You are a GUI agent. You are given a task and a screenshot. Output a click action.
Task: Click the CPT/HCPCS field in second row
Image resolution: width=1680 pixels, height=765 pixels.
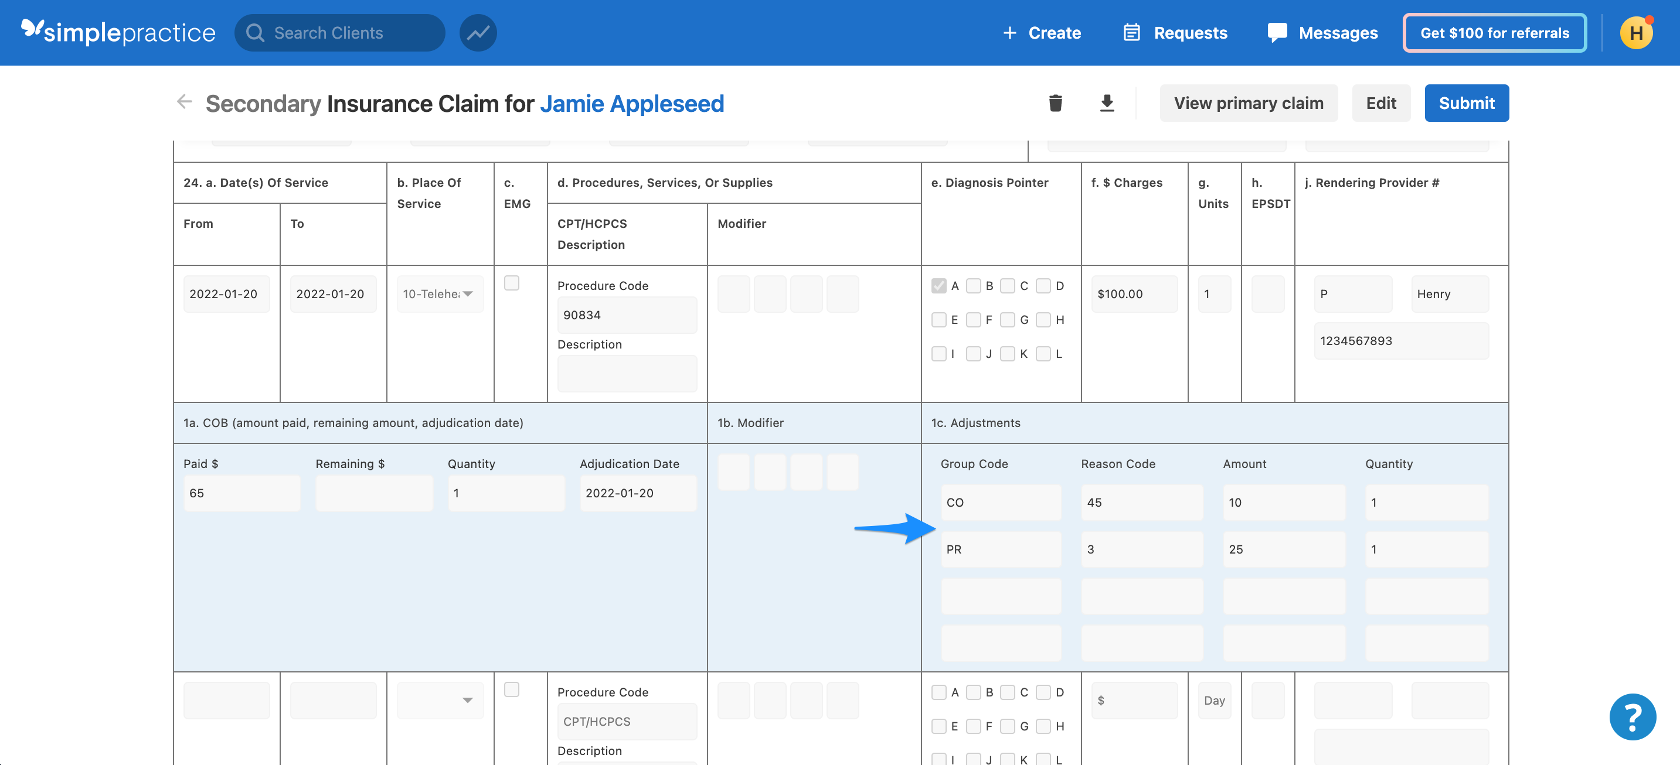627,721
